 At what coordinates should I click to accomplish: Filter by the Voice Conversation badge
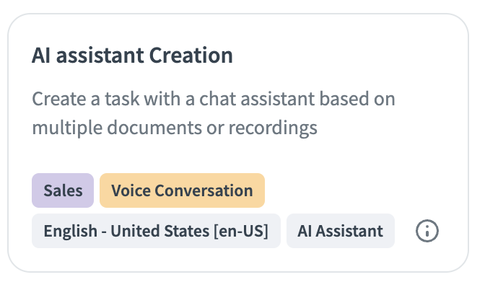(x=182, y=191)
